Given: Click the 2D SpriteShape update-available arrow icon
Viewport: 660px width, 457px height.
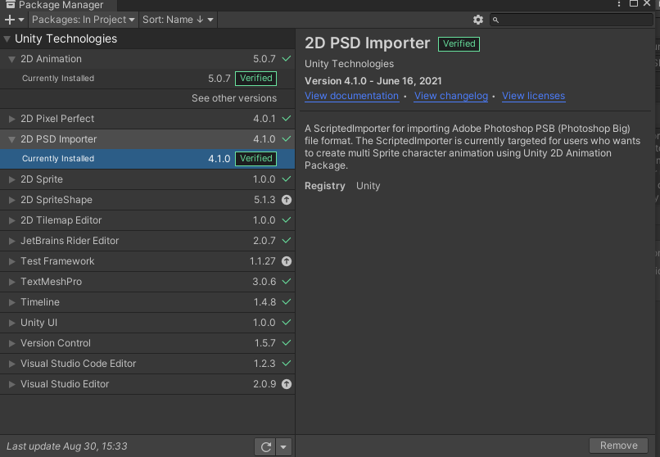Looking at the screenshot, I should tap(287, 200).
